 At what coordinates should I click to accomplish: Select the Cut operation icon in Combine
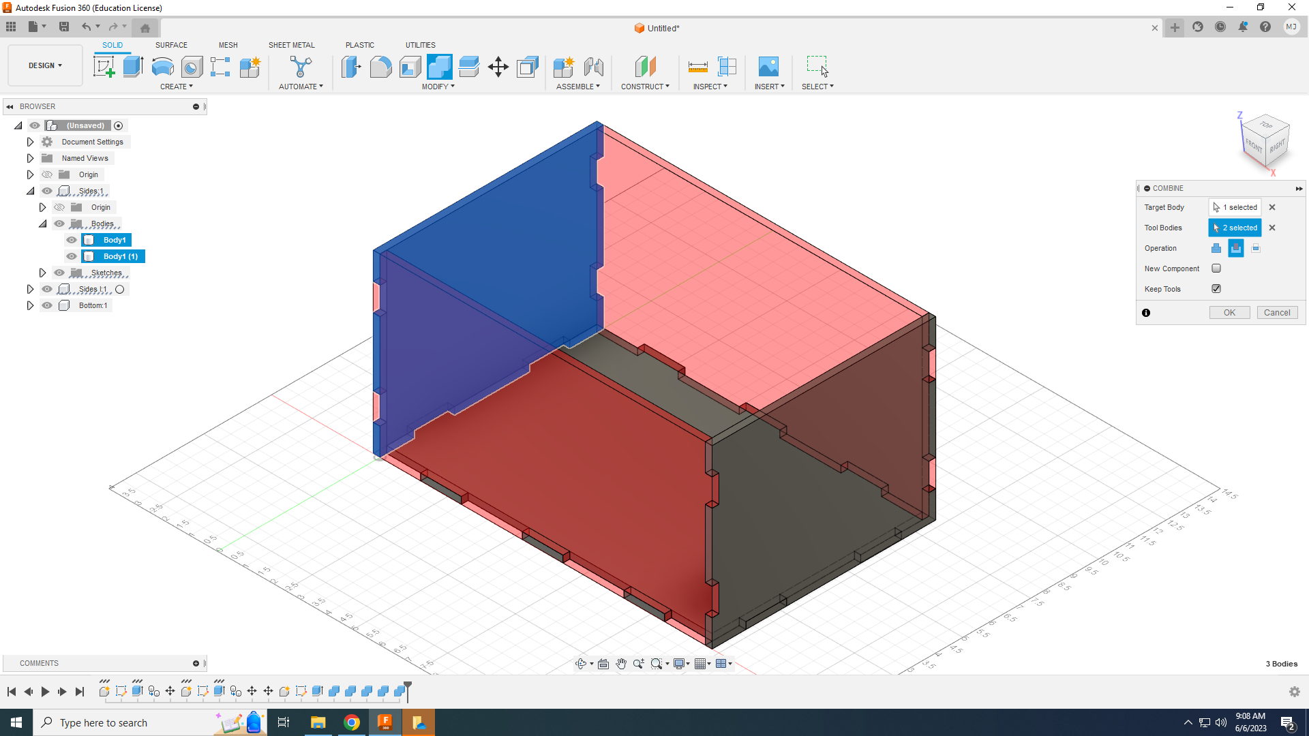[1235, 248]
